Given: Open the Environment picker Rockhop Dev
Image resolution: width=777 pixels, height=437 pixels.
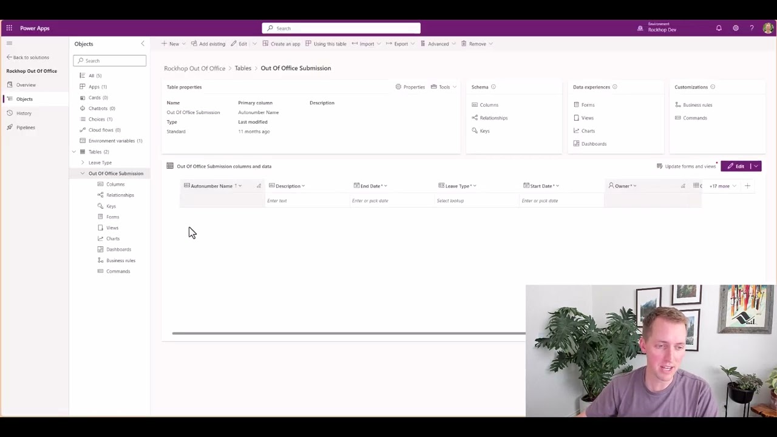Looking at the screenshot, I should 657,28.
